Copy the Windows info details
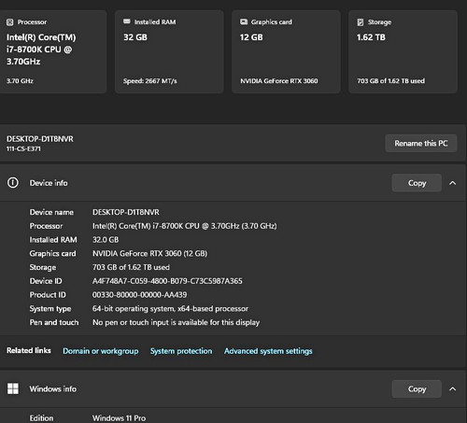The image size is (467, 423). 417,388
